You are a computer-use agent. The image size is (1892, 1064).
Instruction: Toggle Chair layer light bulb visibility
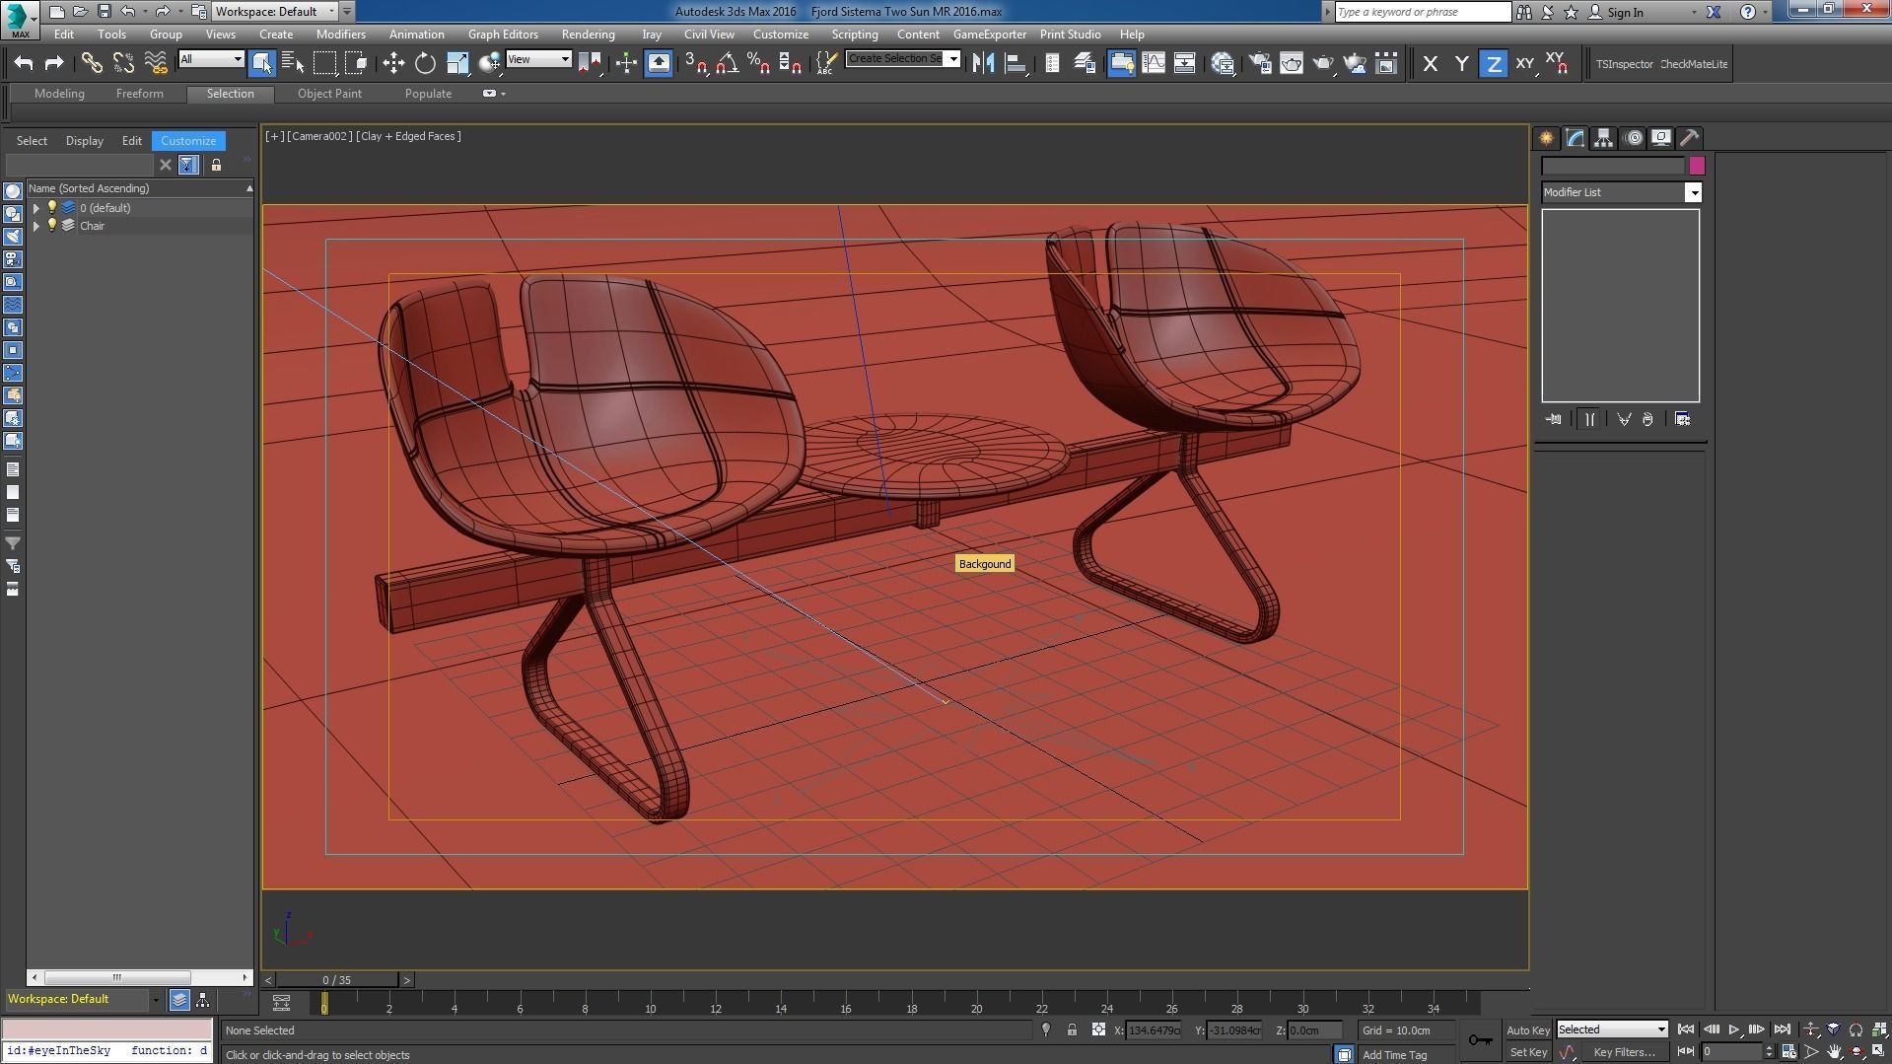(52, 226)
